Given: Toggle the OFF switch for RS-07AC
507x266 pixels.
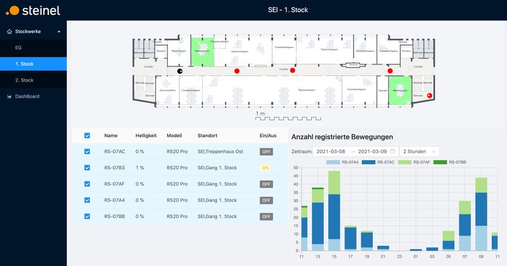Looking at the screenshot, I should tap(266, 152).
